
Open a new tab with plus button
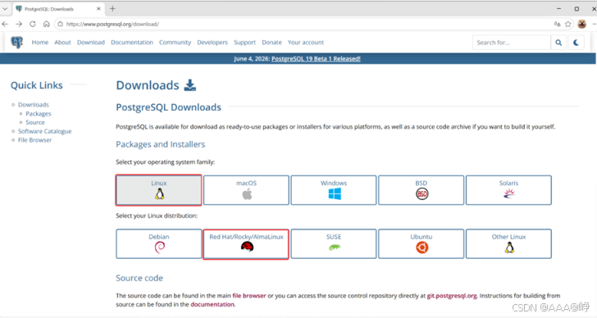[x=112, y=9]
